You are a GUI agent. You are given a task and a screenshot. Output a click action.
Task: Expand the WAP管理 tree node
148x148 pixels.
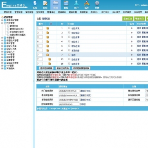pyautogui.click(x=2, y=65)
